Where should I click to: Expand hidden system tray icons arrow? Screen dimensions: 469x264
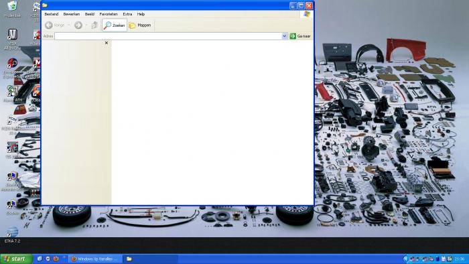[x=405, y=259]
